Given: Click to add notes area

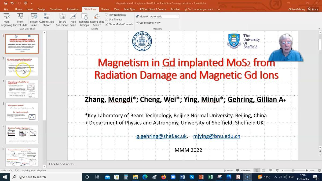Looking at the screenshot, I should [61, 164].
